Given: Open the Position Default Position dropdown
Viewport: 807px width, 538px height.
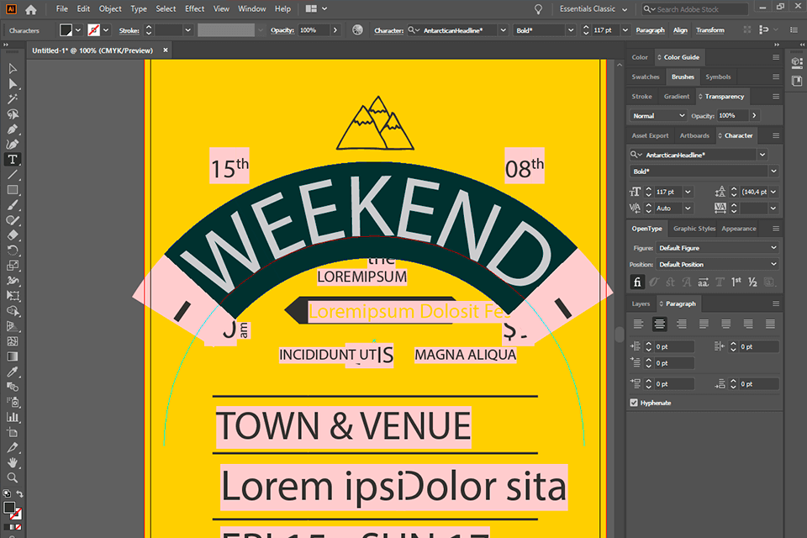Looking at the screenshot, I should (717, 264).
